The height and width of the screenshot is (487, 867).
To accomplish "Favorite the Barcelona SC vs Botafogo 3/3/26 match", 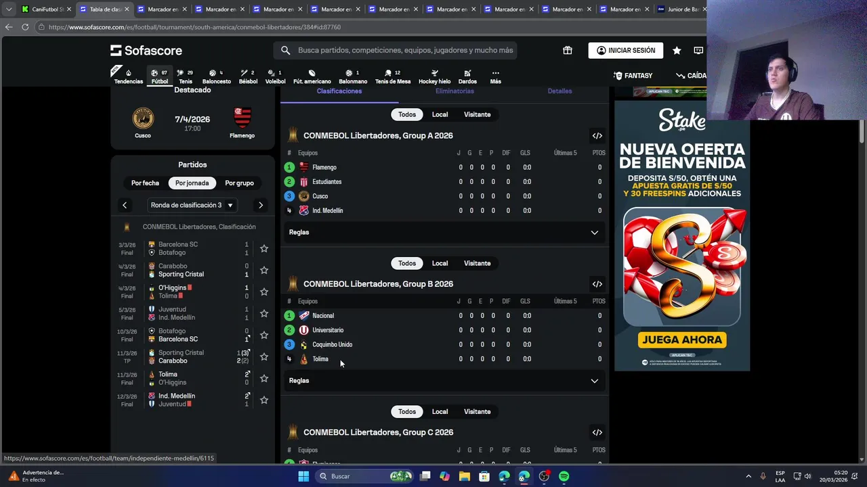I will [x=264, y=249].
